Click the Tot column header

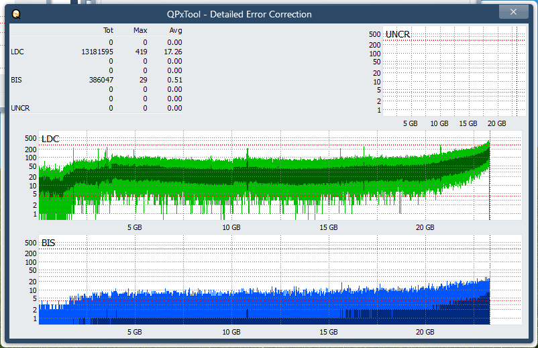(108, 30)
